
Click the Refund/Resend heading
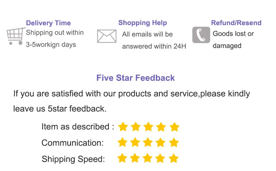(236, 23)
